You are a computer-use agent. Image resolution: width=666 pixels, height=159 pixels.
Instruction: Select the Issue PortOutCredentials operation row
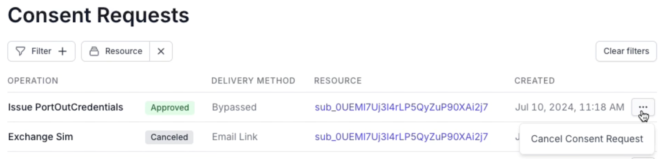tap(332, 107)
